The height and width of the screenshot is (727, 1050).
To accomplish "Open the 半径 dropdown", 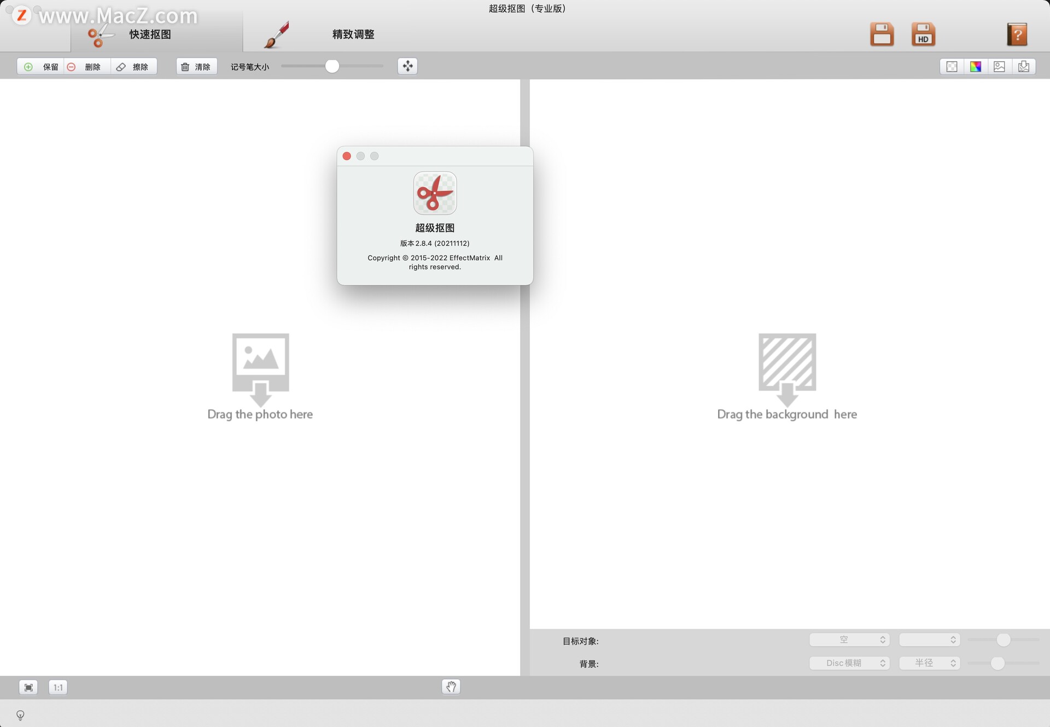I will pyautogui.click(x=930, y=663).
